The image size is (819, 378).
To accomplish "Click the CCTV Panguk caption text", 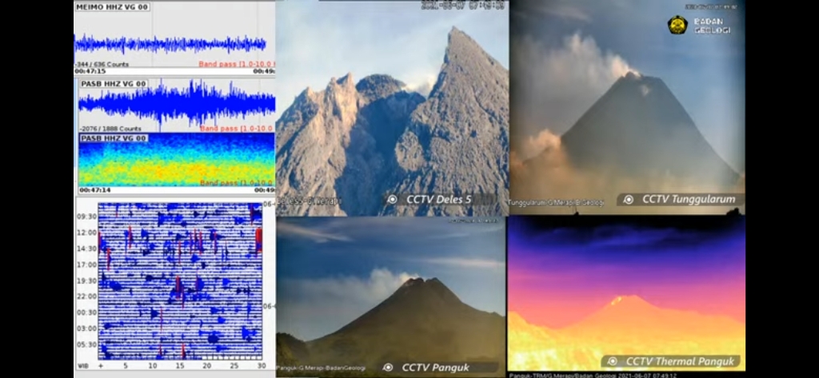I will point(434,368).
